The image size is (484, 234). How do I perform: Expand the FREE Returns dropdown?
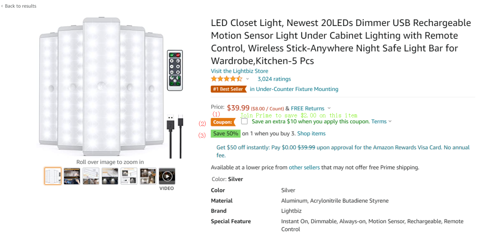[x=329, y=108]
